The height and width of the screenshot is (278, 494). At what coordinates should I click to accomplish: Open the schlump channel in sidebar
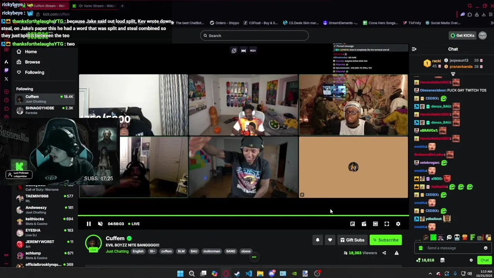(x=45, y=255)
